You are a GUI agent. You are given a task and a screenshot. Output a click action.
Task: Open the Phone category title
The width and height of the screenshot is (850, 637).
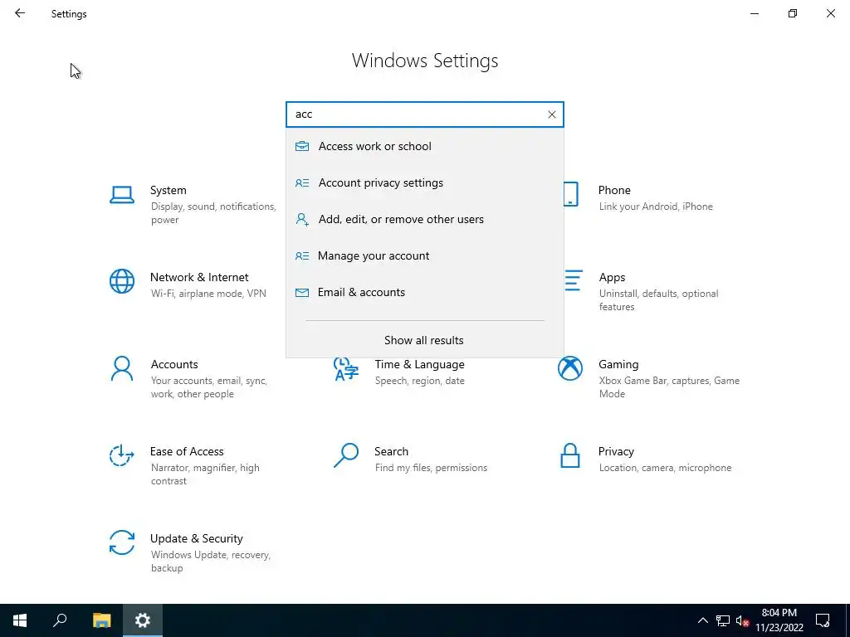614,190
